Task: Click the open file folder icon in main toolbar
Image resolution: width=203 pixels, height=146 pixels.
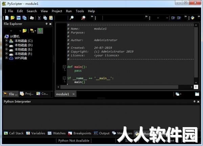Action: pos(13,18)
